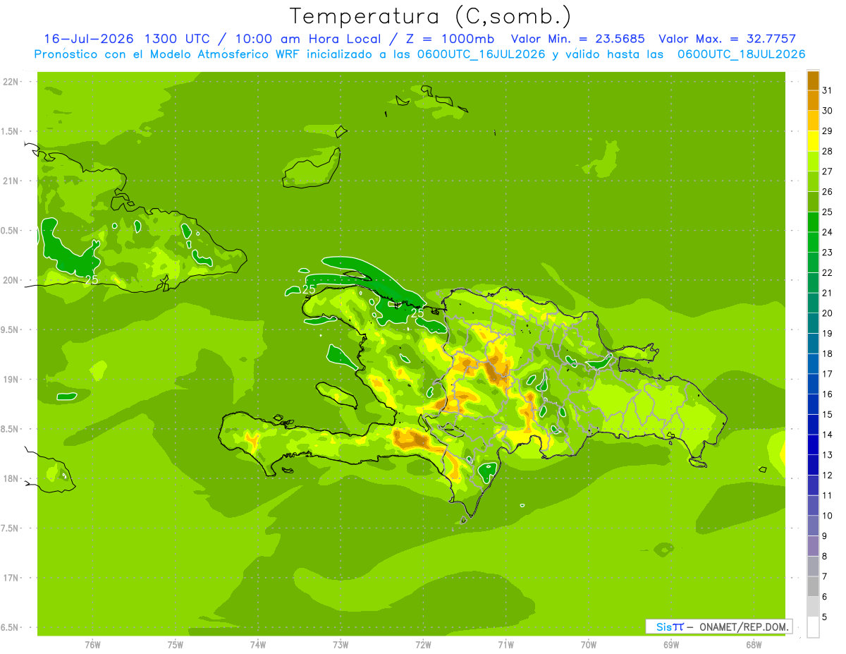Click the "7.5N" latitude tick label

click(11, 528)
